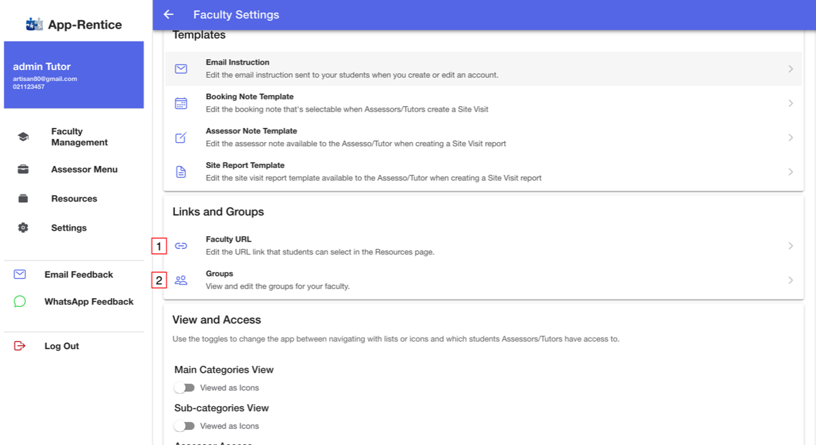Viewport: 816px width, 445px height.
Task: Click the Faculty Management graduation cap icon
Action: point(23,137)
